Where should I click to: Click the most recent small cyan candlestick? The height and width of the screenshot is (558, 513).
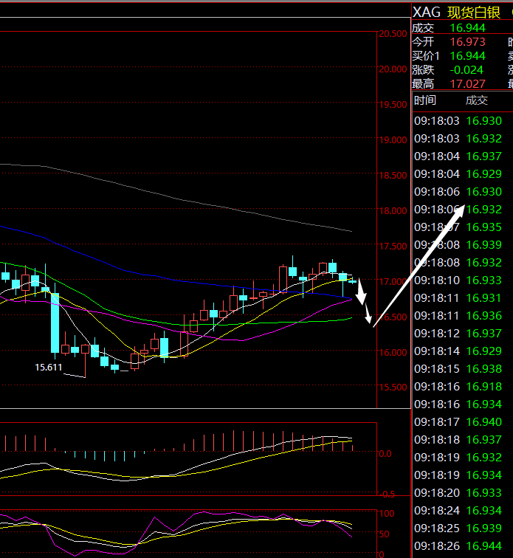coord(352,281)
